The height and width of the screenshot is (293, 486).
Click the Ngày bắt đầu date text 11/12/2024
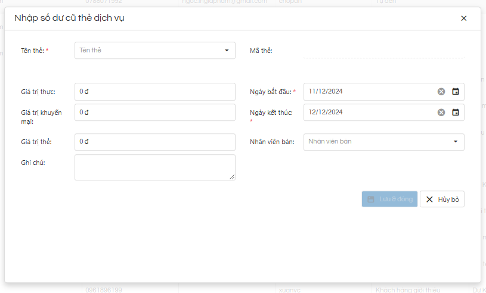pyautogui.click(x=326, y=92)
